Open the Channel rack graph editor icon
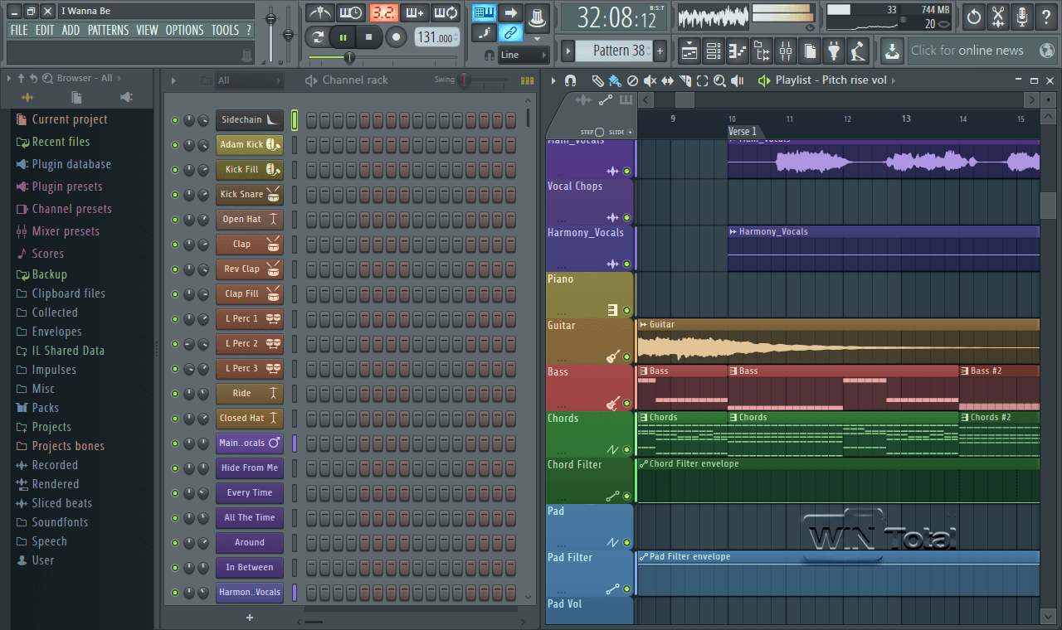Screen dimensions: 1062x630 (527, 80)
